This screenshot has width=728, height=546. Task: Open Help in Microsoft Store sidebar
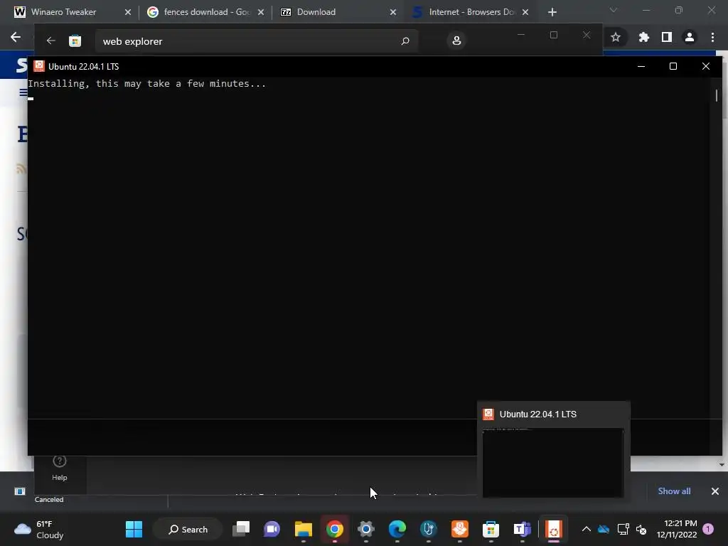click(60, 468)
